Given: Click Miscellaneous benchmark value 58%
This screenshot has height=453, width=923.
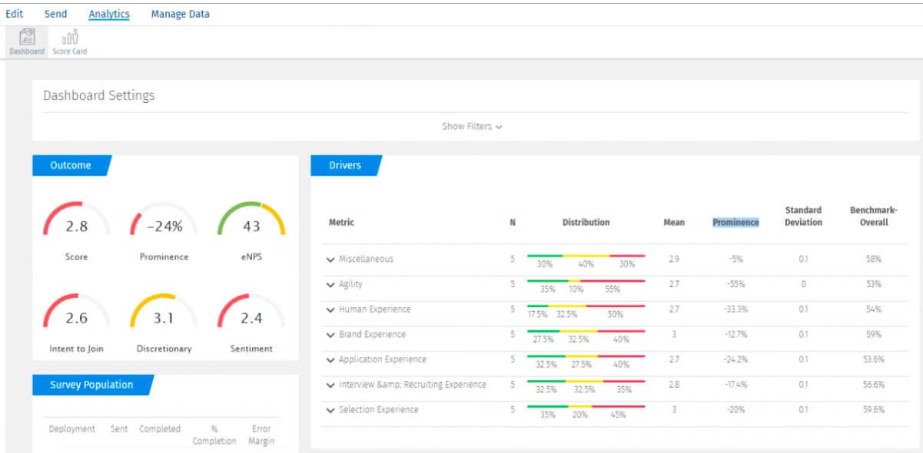Looking at the screenshot, I should tap(873, 260).
